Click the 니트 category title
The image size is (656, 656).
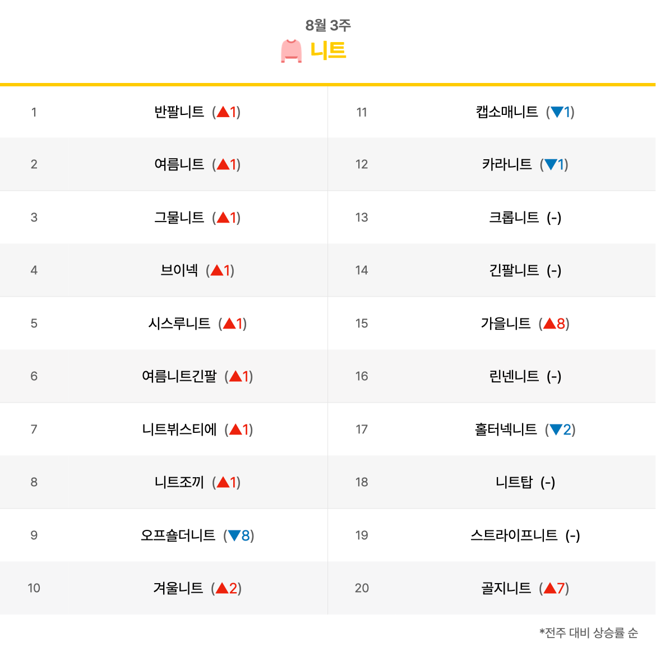point(328,50)
